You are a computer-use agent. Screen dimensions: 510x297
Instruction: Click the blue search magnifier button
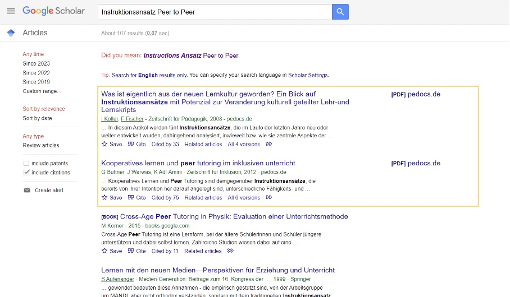coord(340,12)
